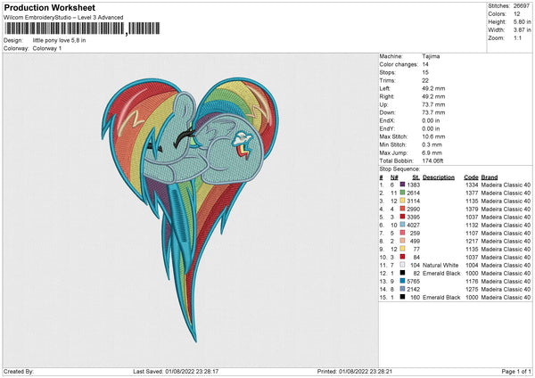Click the white swatch labeled Natural White
Screen dimensions: 535x378
(405, 265)
